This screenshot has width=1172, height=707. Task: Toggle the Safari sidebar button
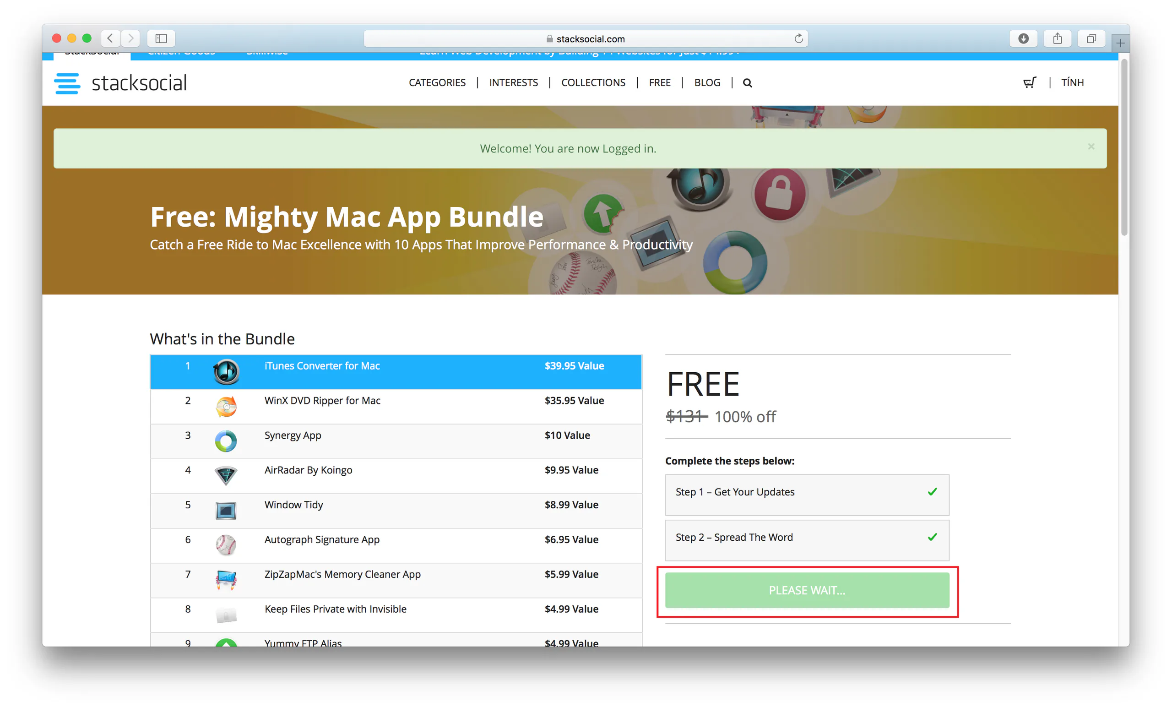pos(161,38)
